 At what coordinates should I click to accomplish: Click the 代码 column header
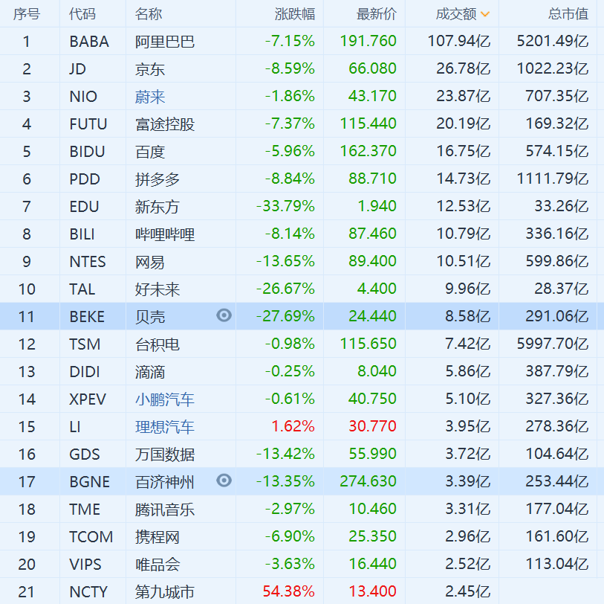[x=82, y=14]
